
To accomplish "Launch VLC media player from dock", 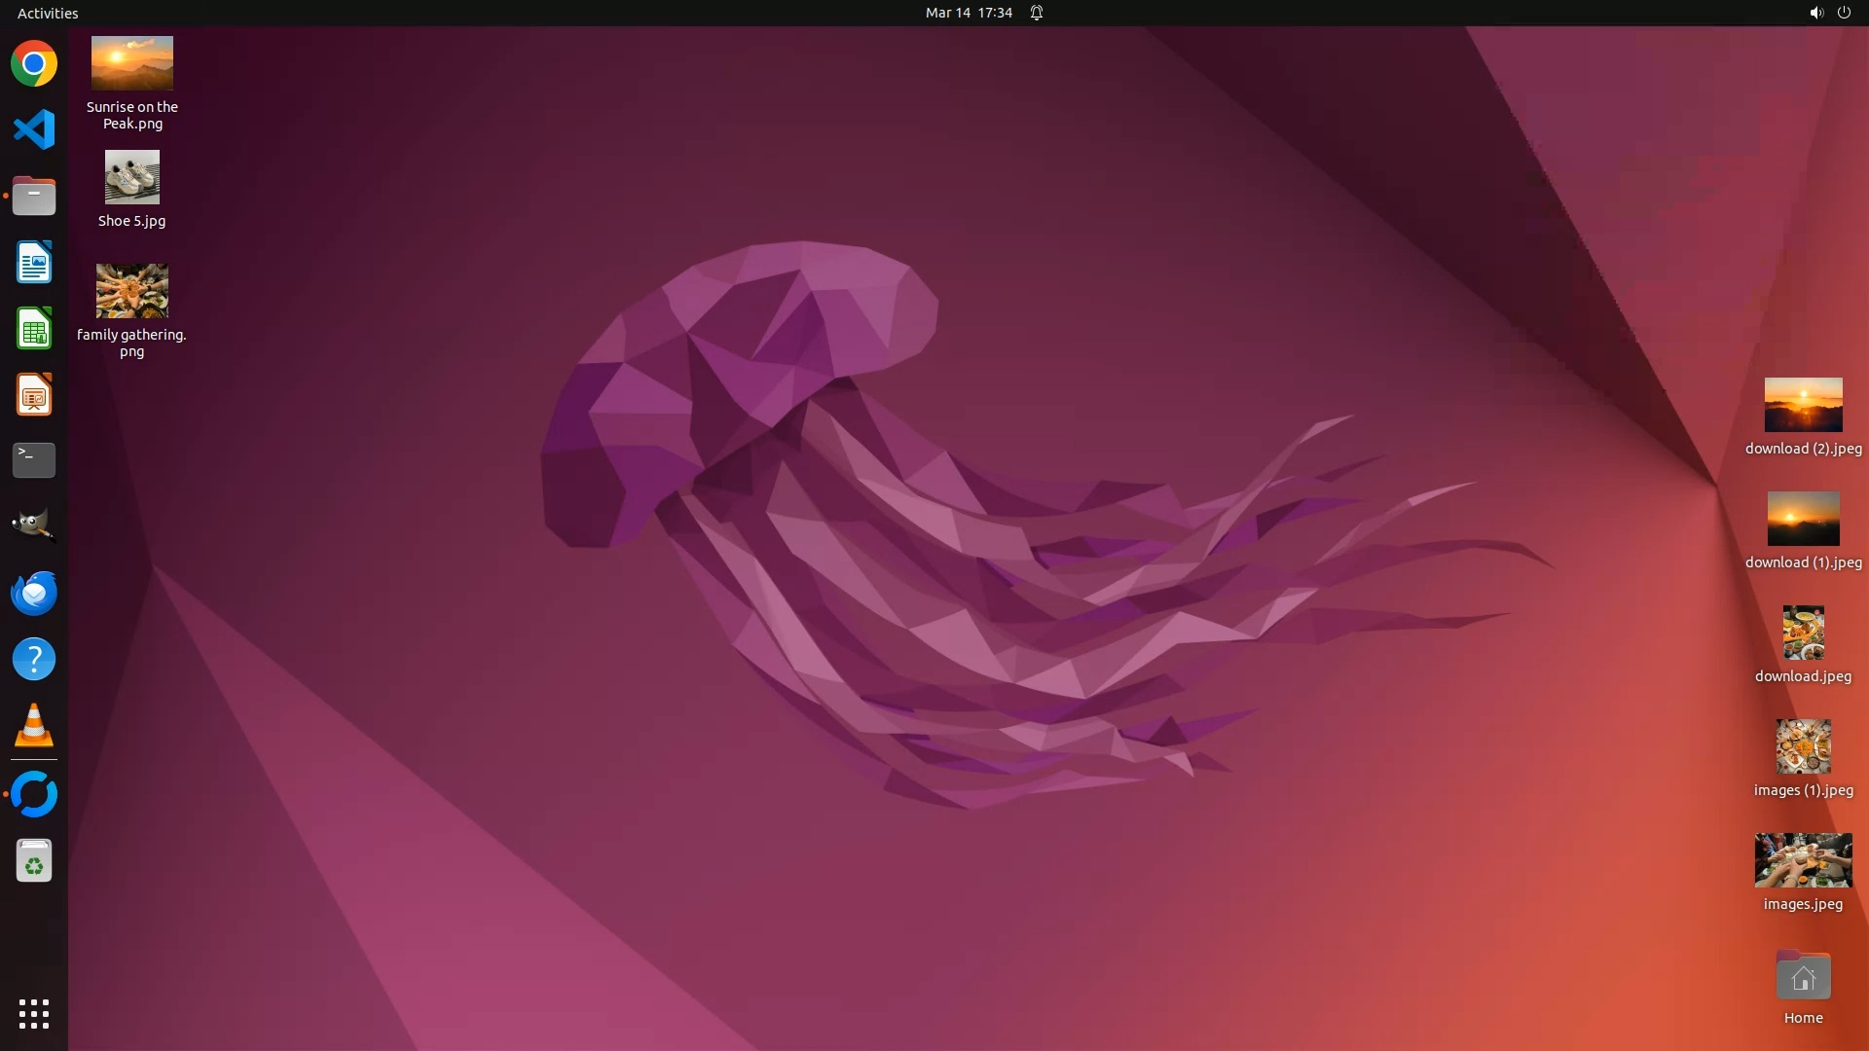I will point(34,725).
